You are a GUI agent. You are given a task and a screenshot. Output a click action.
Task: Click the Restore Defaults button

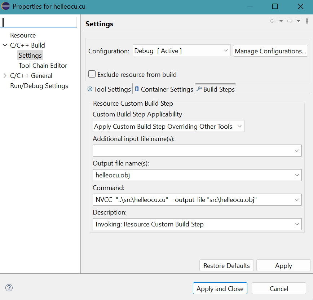(x=226, y=265)
